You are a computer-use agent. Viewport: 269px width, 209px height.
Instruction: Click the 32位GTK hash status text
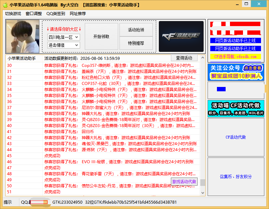131,202
